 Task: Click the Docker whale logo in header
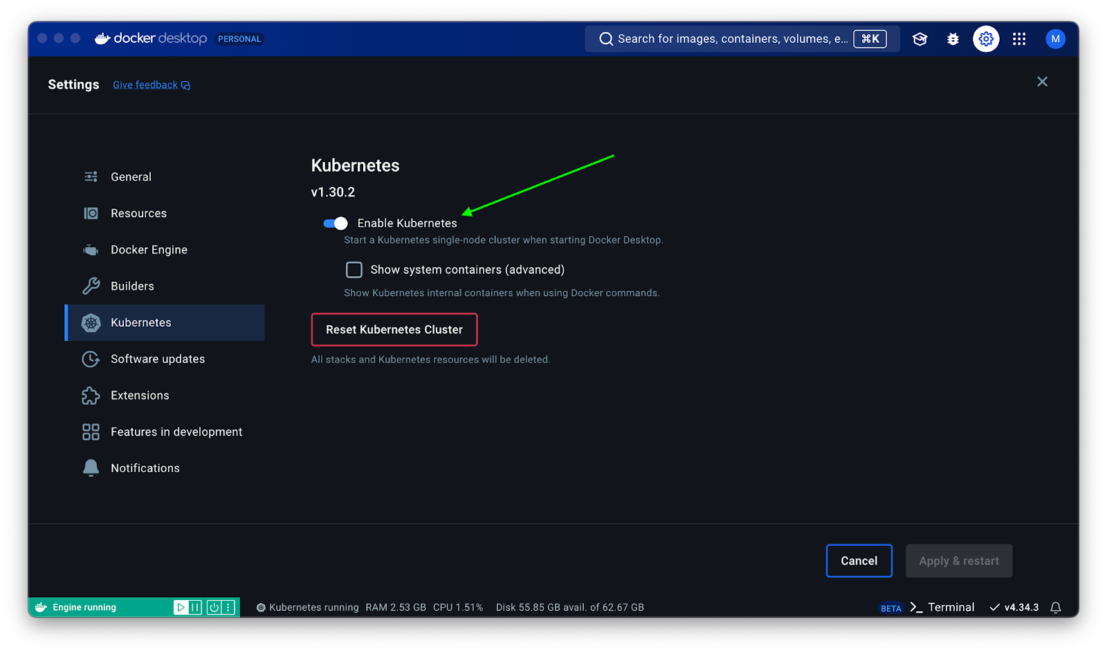[x=102, y=39]
